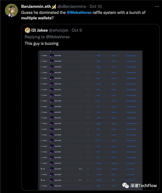
Task: Open the Oct 10 tweet timestamp
Action: tap(96, 6)
